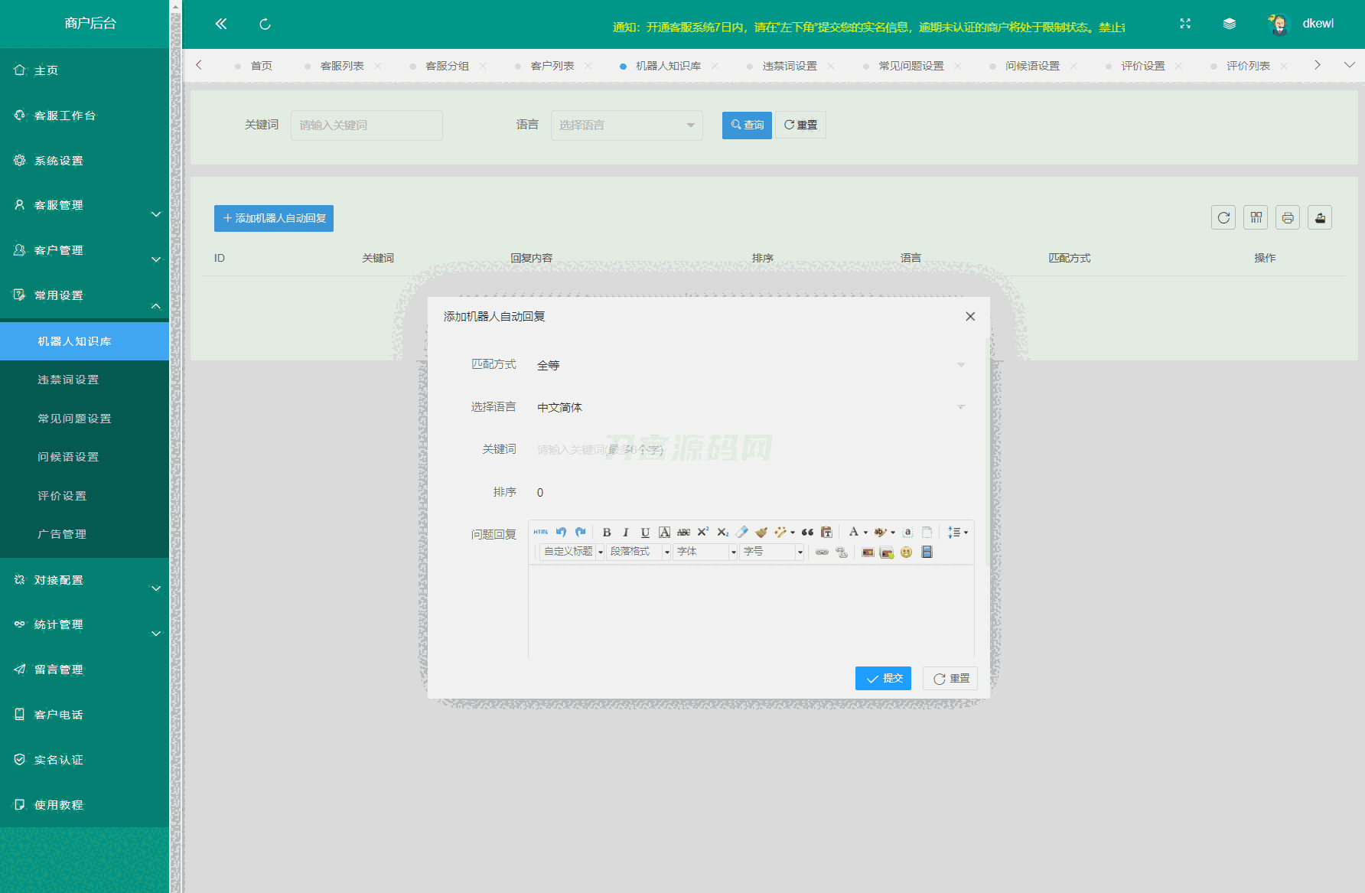Viewport: 1365px width, 893px height.
Task: Open highlight background color picker
Action: coord(881,532)
